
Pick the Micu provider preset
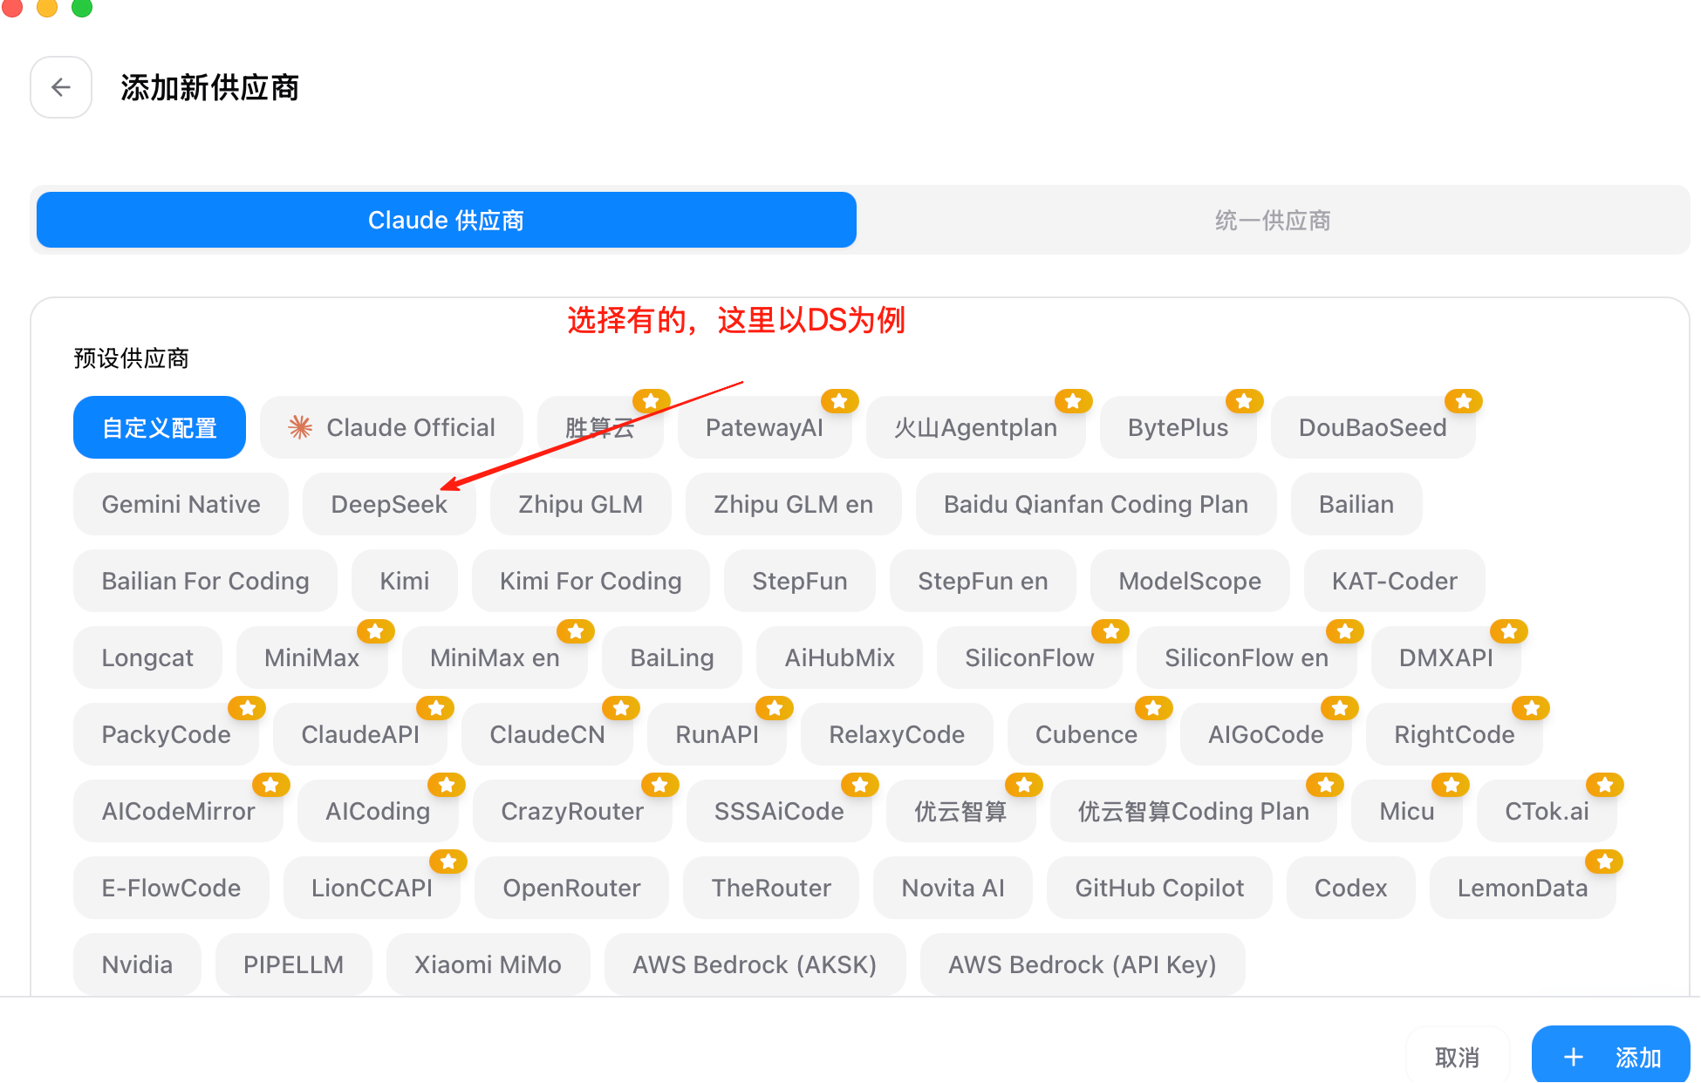[1406, 811]
